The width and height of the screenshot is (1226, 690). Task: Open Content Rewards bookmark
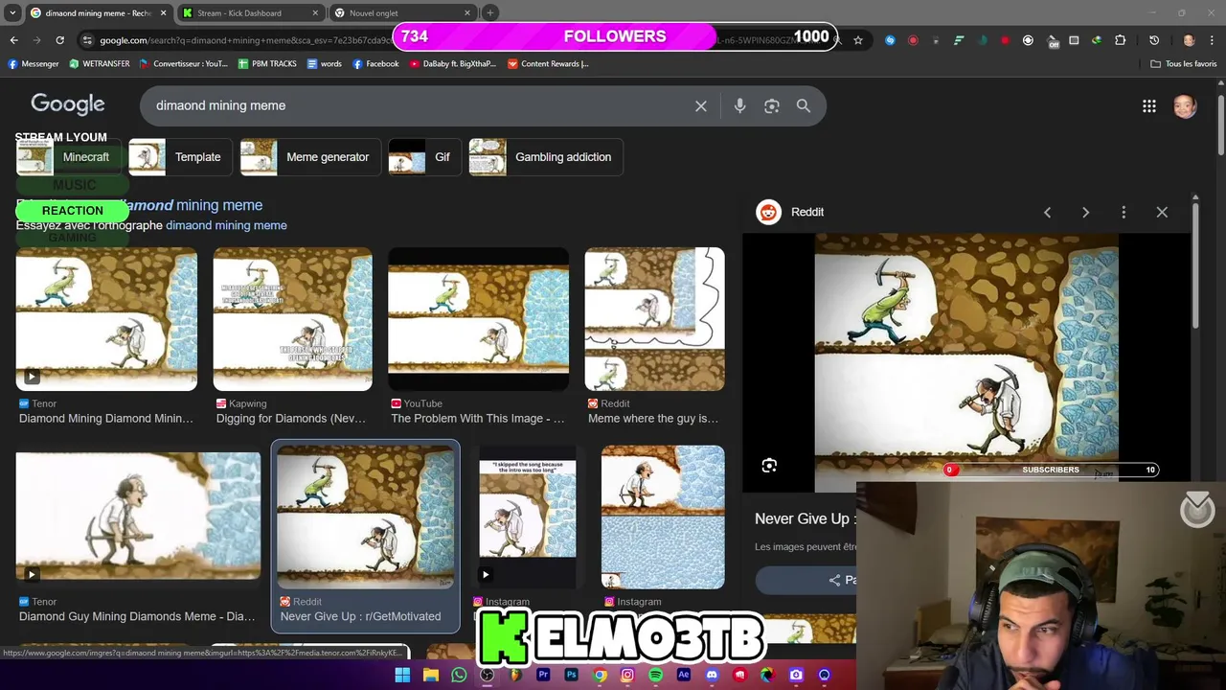pos(548,64)
